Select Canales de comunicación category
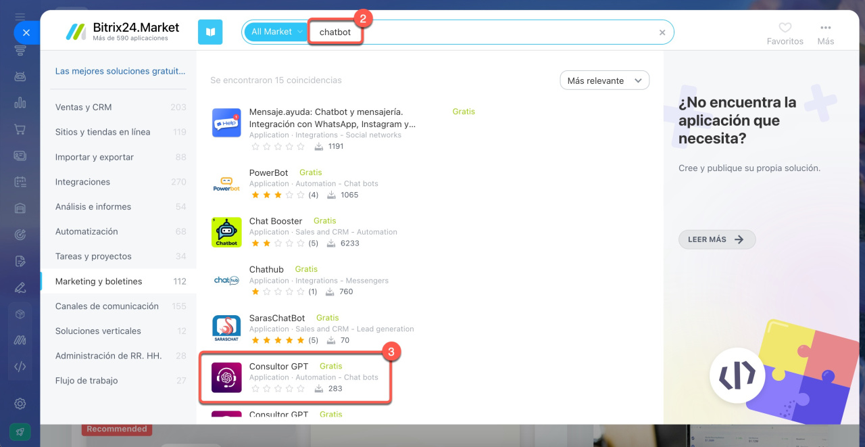865x447 pixels. point(118,306)
